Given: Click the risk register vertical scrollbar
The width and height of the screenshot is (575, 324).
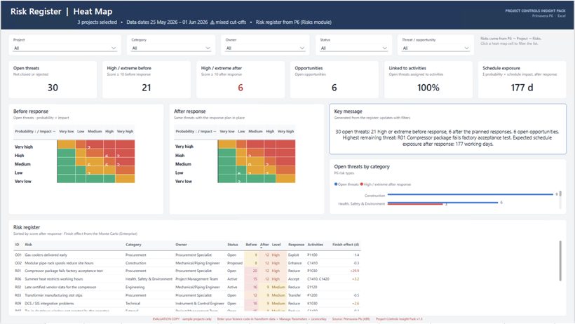Looking at the screenshot, I should point(560,260).
